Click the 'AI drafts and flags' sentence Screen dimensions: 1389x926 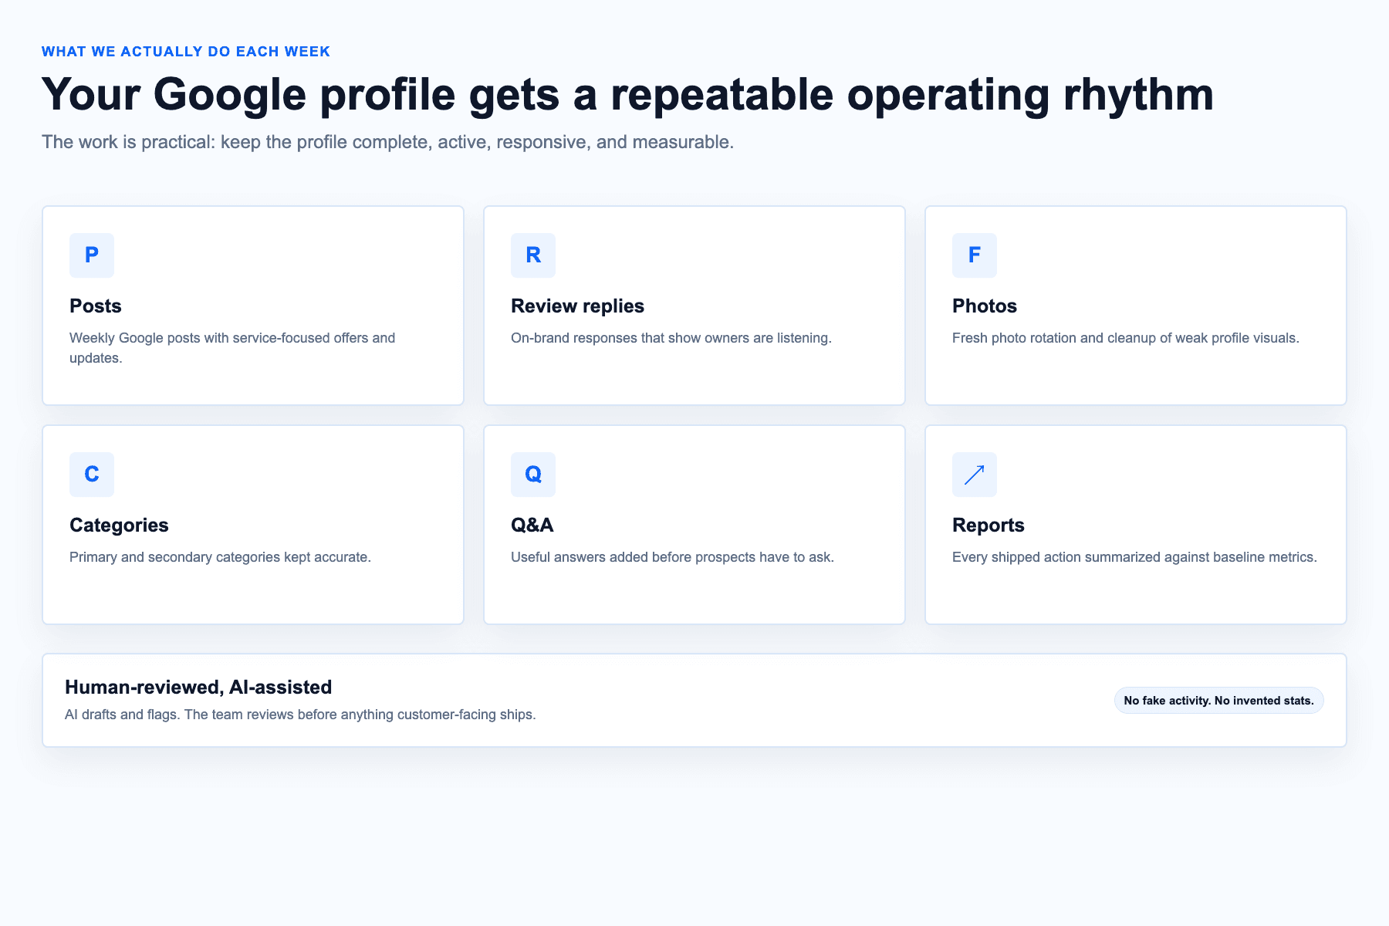coord(300,715)
